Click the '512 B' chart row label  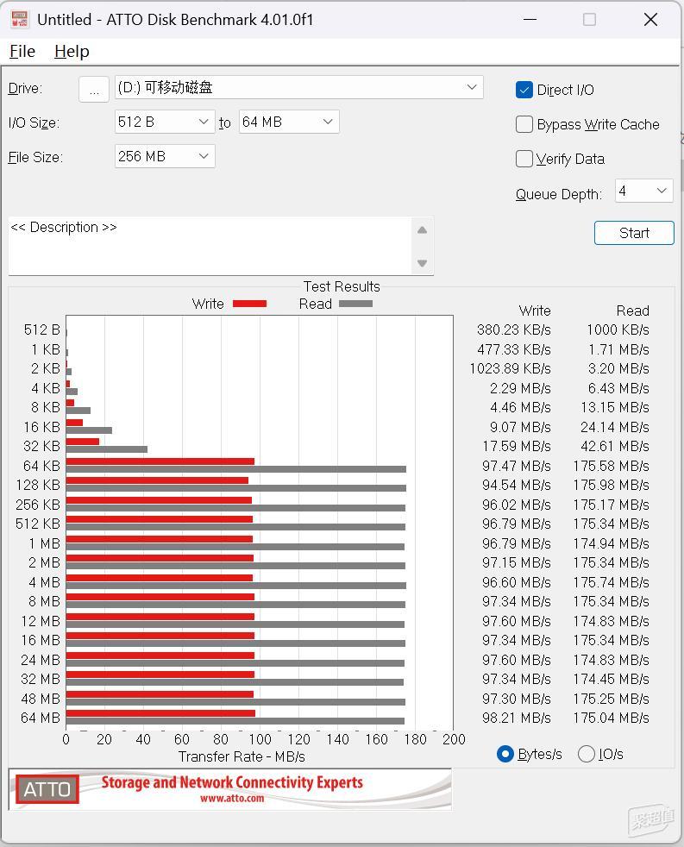[x=42, y=329]
